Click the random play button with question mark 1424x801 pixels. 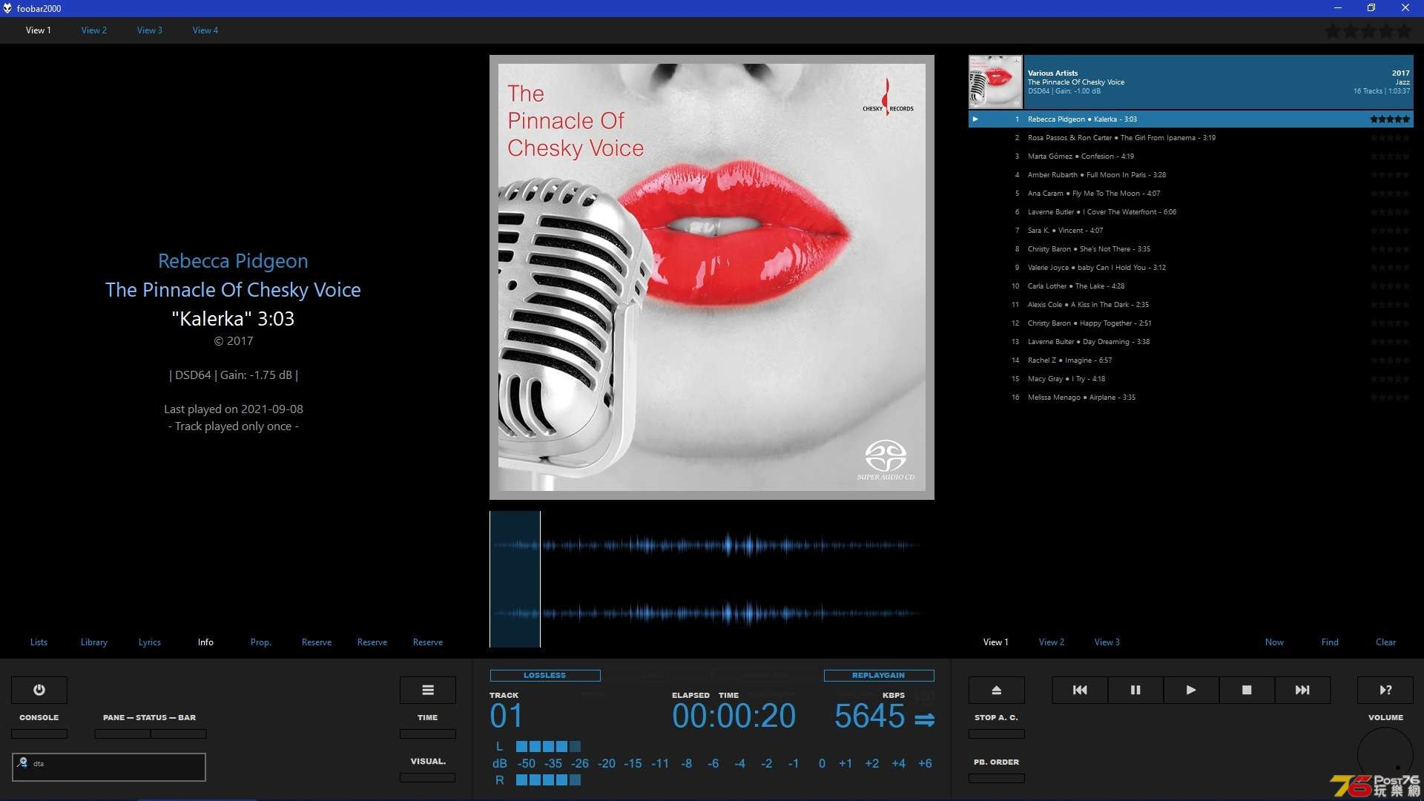(x=1385, y=690)
